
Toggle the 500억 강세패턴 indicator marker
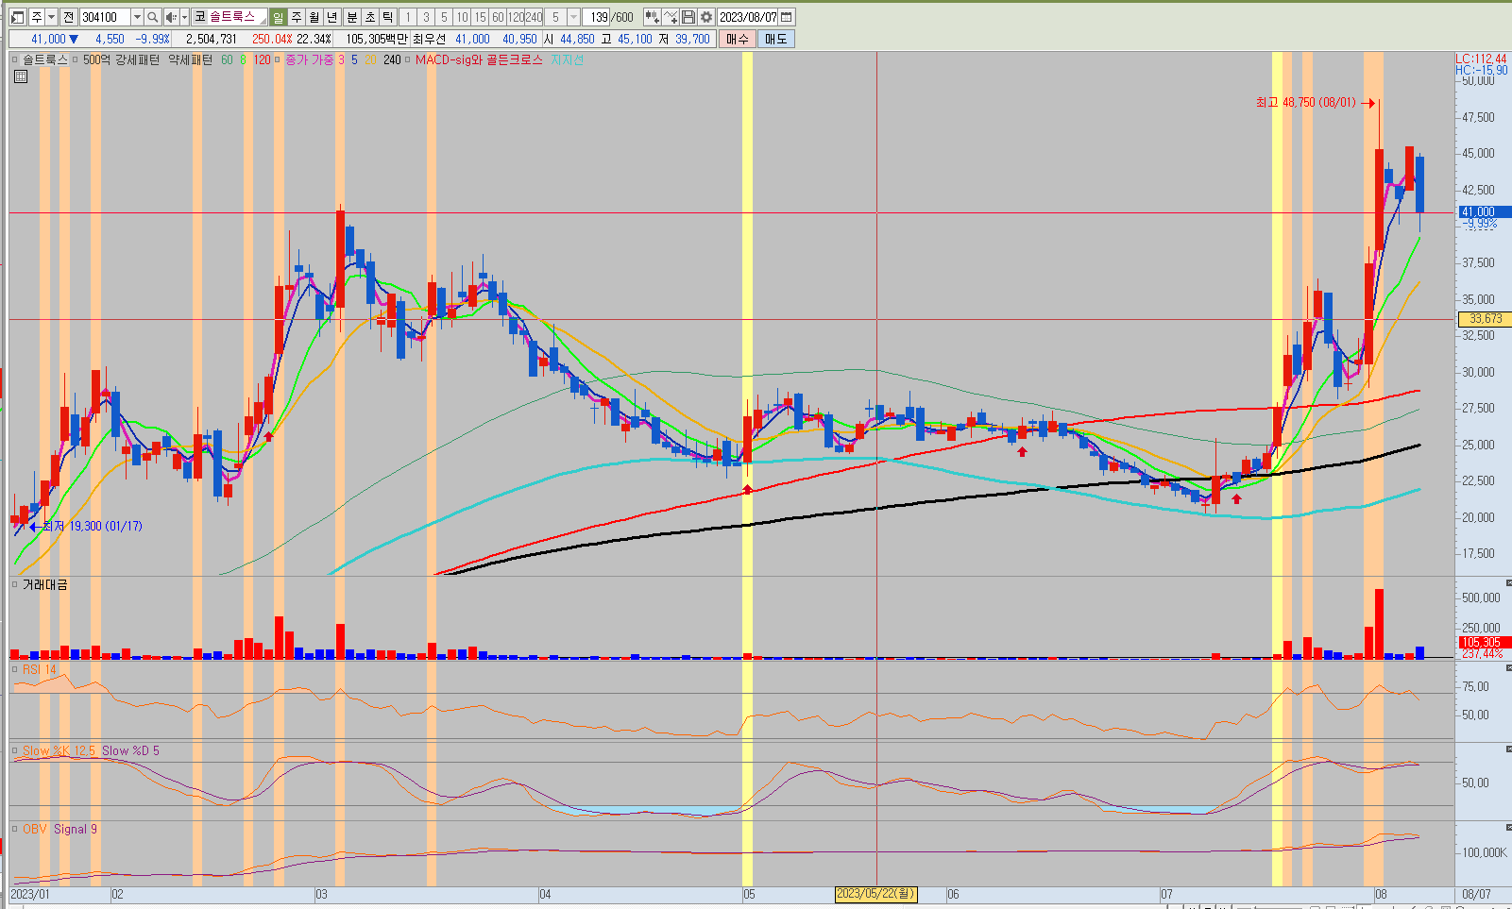pos(76,59)
